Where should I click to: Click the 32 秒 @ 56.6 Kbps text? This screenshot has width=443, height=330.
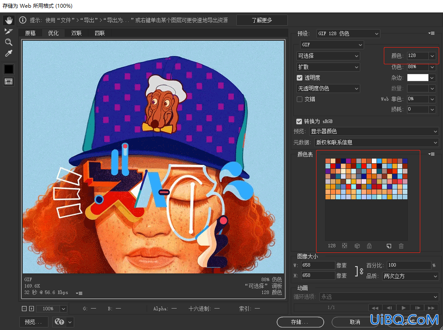point(46,292)
